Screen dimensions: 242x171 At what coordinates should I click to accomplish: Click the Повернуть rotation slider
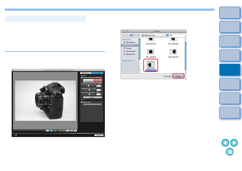pos(89,90)
